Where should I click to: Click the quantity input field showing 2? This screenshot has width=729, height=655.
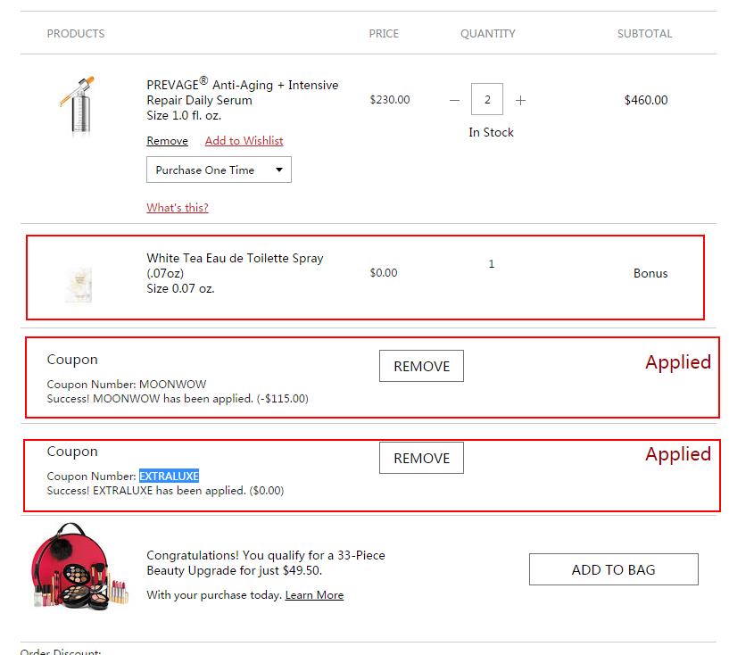point(487,99)
